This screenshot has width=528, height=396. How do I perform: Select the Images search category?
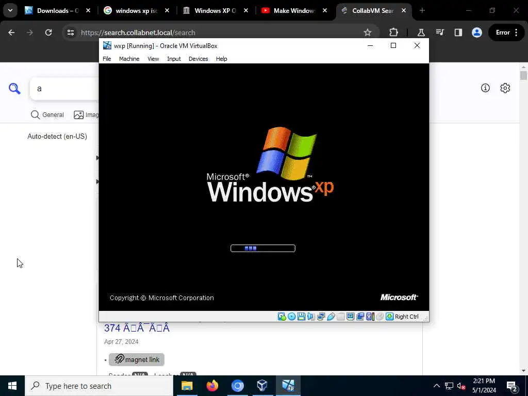(86, 115)
